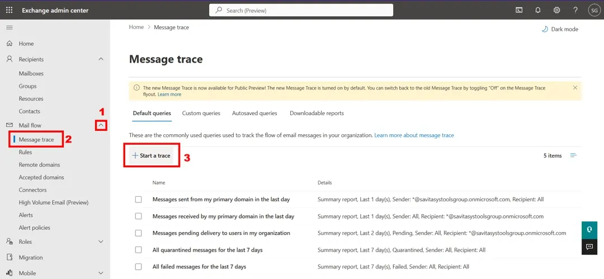Open Cloud Shell icon in header
This screenshot has height=279, width=604.
tap(519, 11)
